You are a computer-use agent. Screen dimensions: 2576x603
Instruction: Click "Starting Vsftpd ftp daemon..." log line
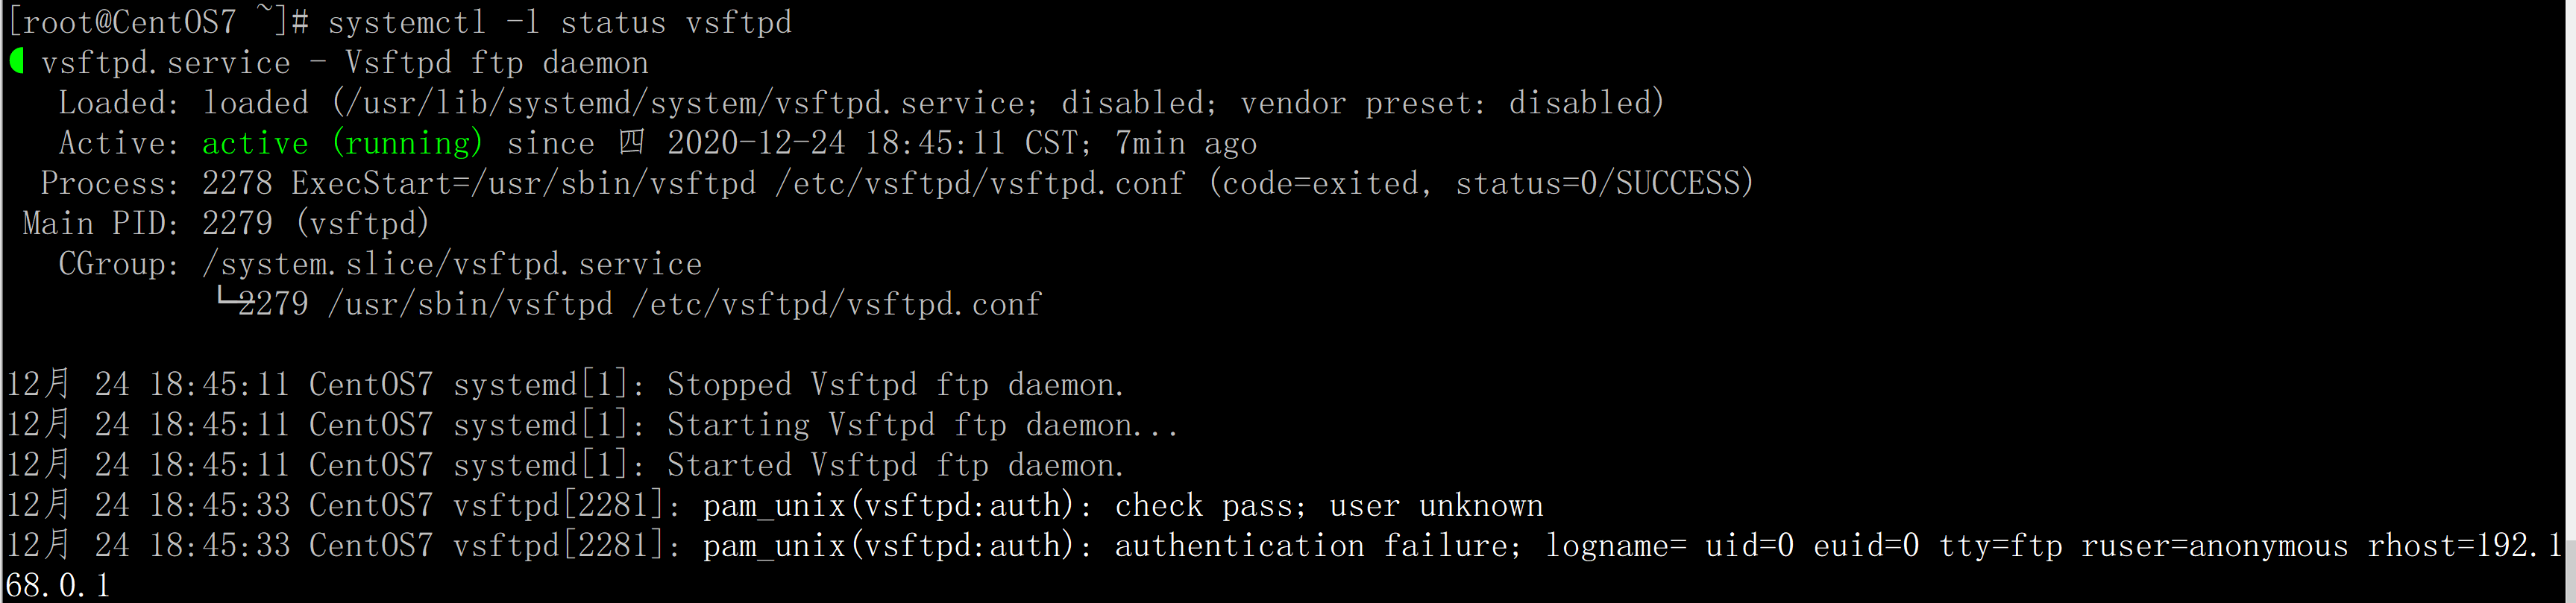922,425
